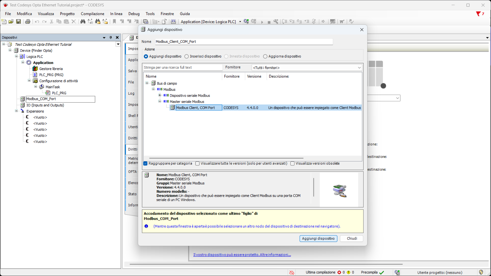This screenshot has height=276, width=491.
Task: Click the Print toolbar icon
Action: [28, 21]
